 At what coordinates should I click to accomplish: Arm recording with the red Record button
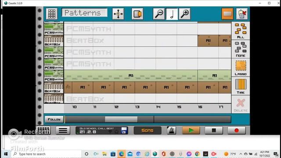(x=237, y=130)
